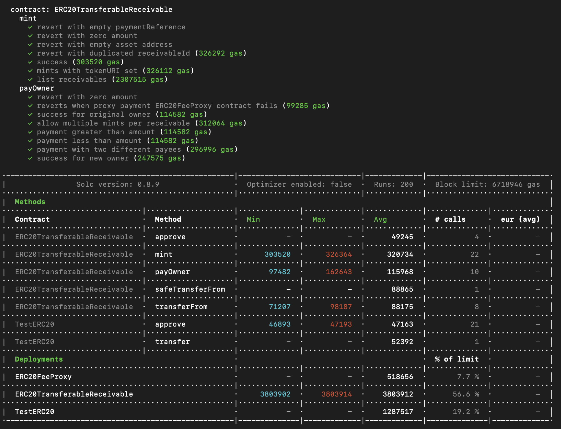Image resolution: width=561 pixels, height=429 pixels.
Task: Click the green 'Deployments' section heading
Action: (39, 359)
